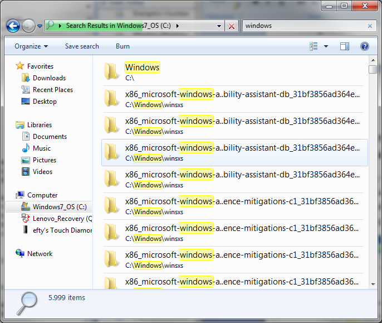This screenshot has height=323, width=382.
Task: Select the Windows7_OS (C:) drive
Action: [49, 207]
